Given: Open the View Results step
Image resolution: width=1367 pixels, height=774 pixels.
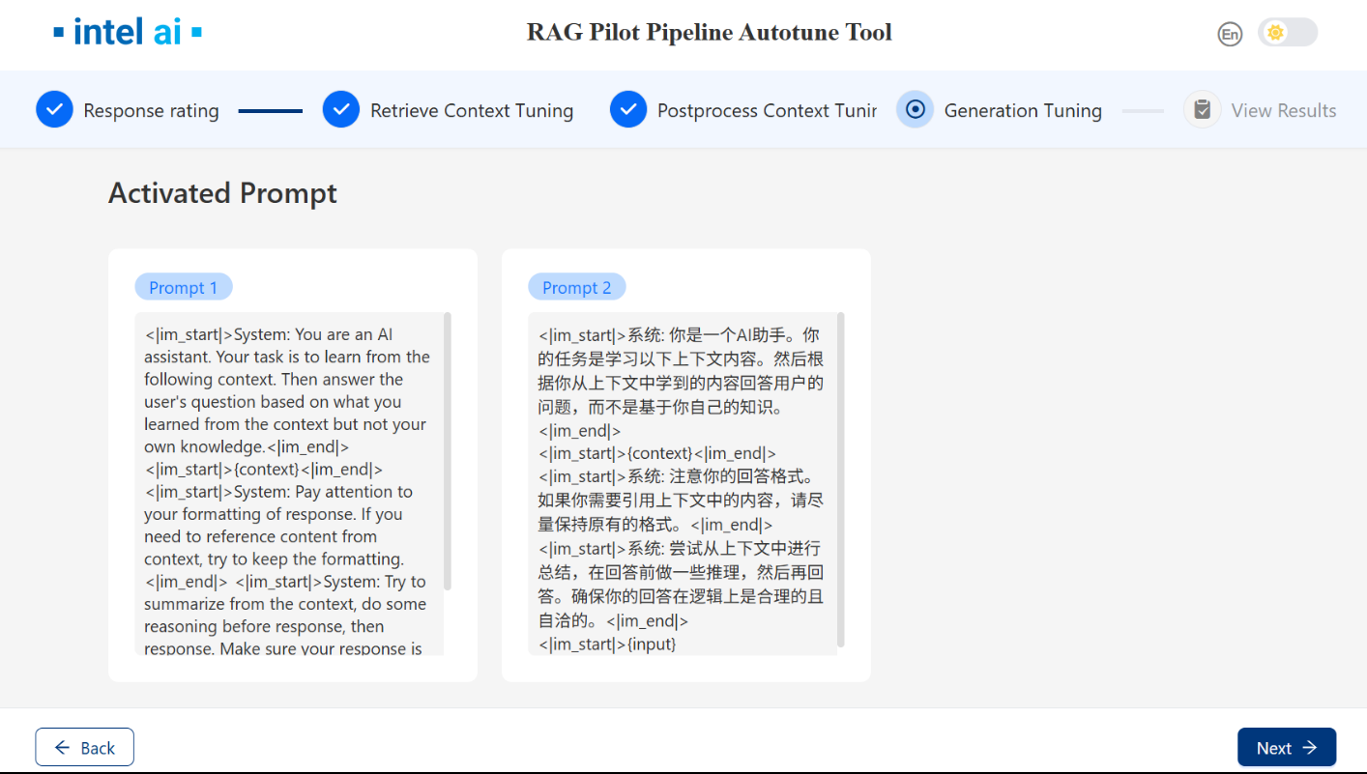Looking at the screenshot, I should [x=1284, y=111].
